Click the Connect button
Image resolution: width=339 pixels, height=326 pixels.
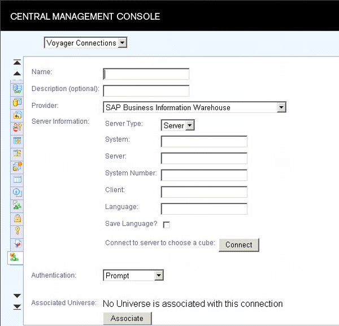click(239, 245)
